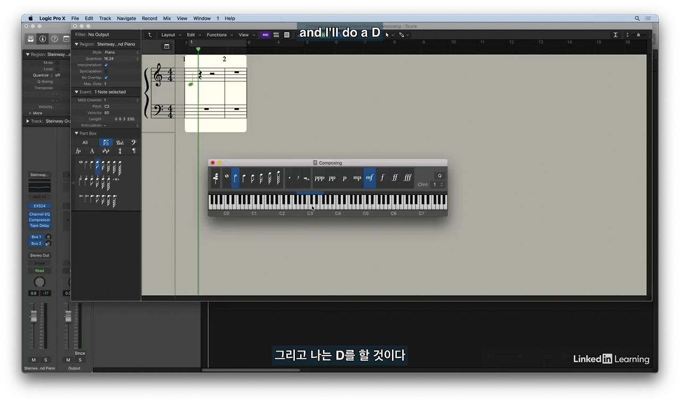Toggle Loop checkbox in Region inspector

pos(57,69)
